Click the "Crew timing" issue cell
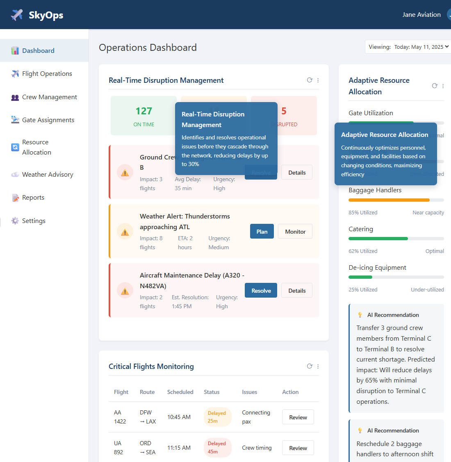 pyautogui.click(x=257, y=448)
